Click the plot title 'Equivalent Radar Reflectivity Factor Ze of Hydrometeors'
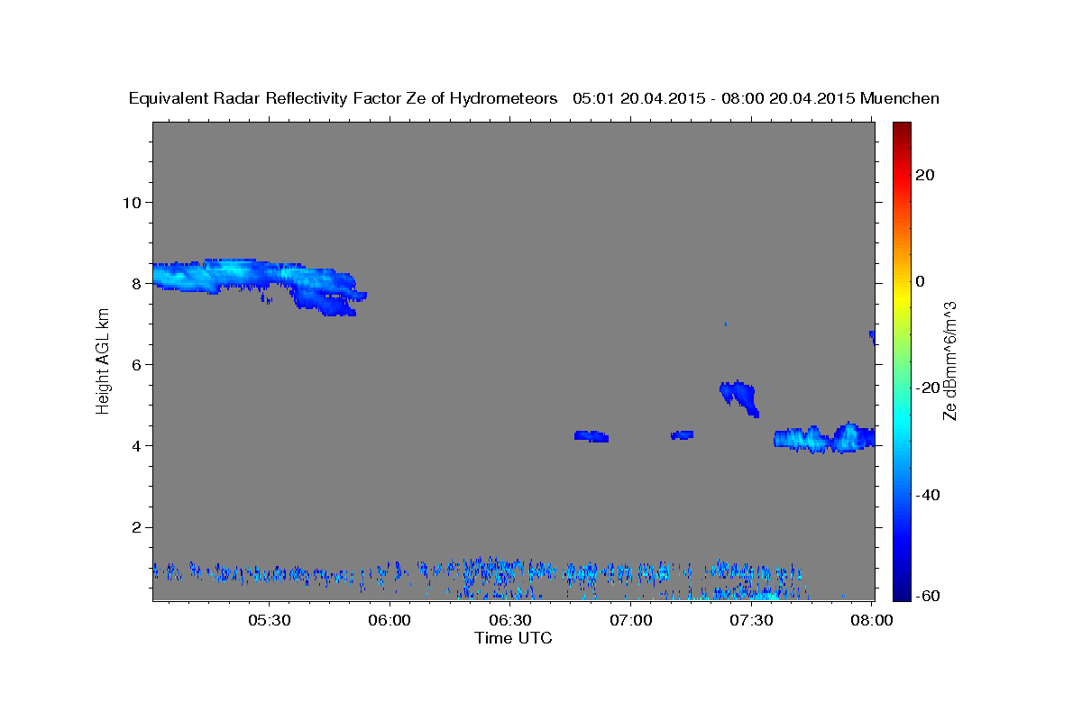Viewport: 1082px width, 721px height. tap(344, 98)
